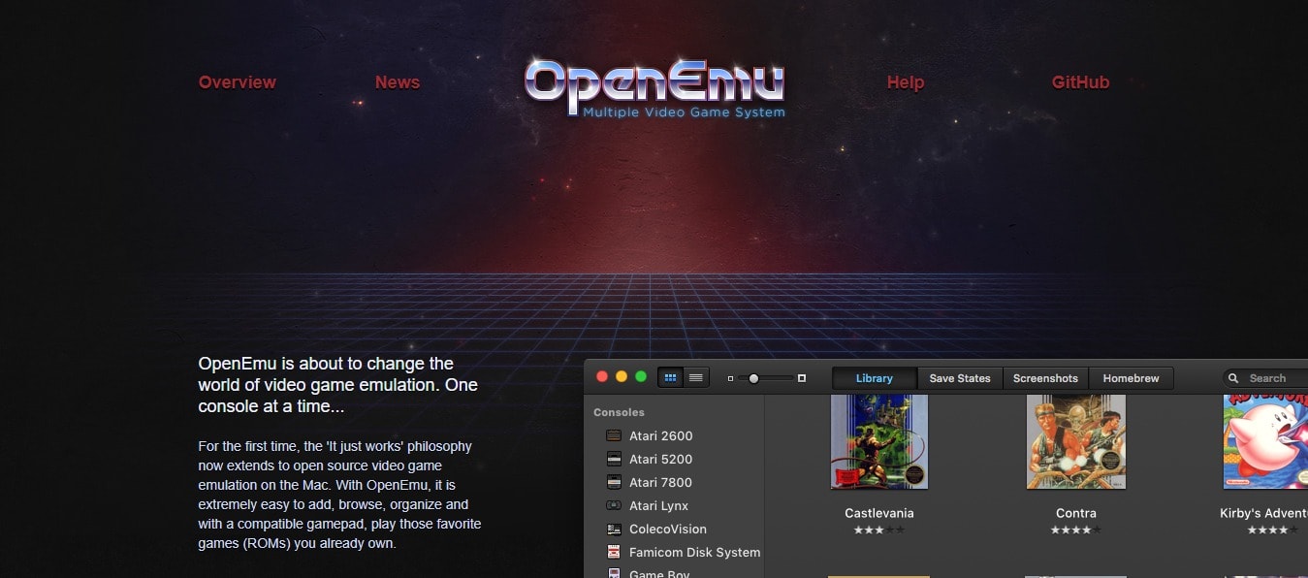Select the Atari 2600 console icon
Viewport: 1308px width, 578px height.
tap(614, 436)
